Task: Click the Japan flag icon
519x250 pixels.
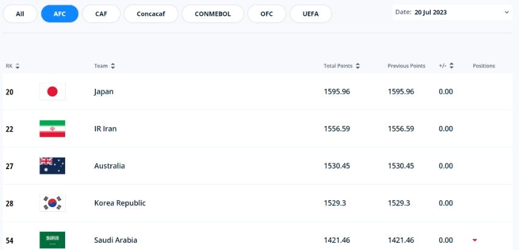Action: [x=52, y=91]
